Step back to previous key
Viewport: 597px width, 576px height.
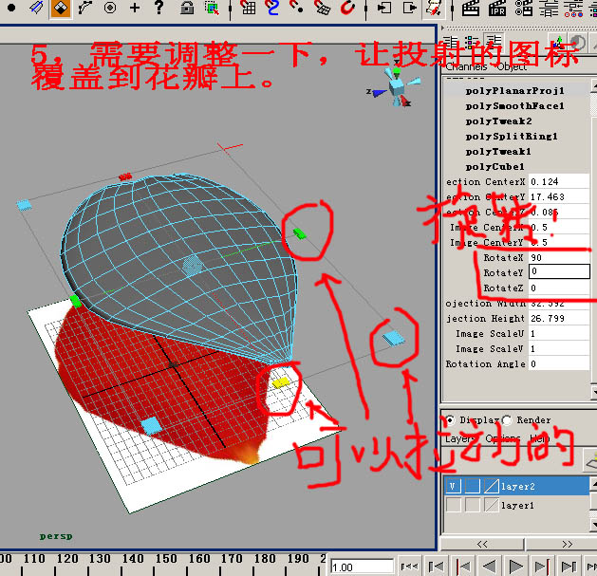point(462,567)
